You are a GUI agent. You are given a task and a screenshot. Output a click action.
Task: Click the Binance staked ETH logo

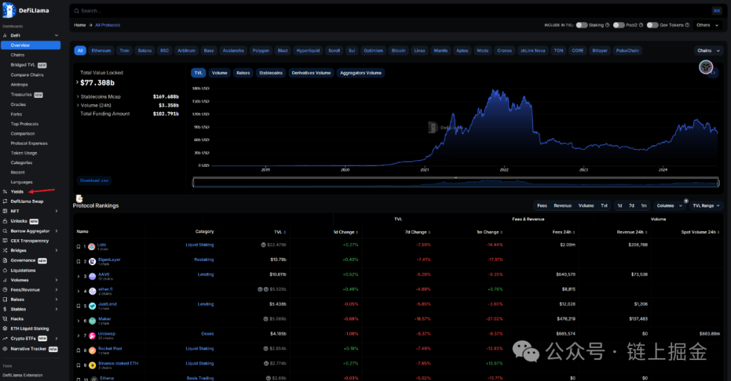(92, 365)
